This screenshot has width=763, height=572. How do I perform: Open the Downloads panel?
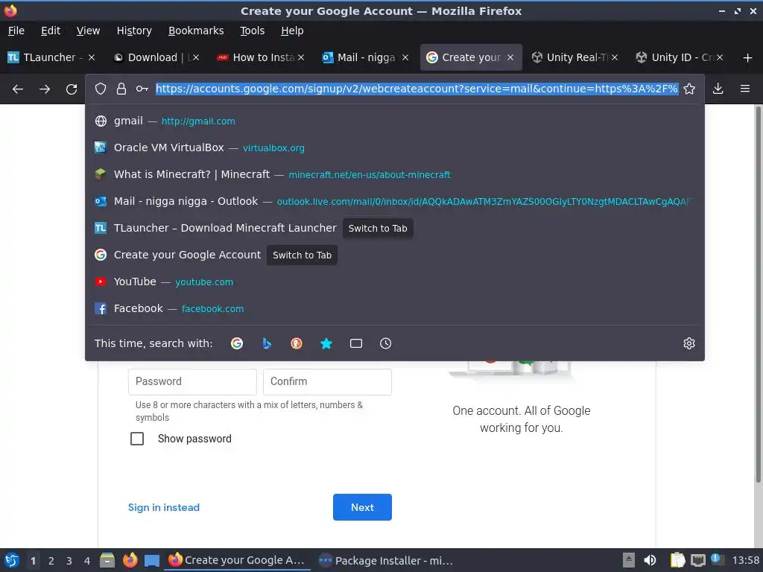point(718,89)
